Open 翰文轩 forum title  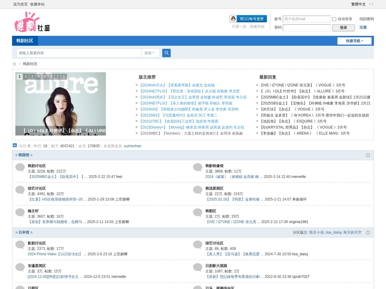click(x=33, y=211)
